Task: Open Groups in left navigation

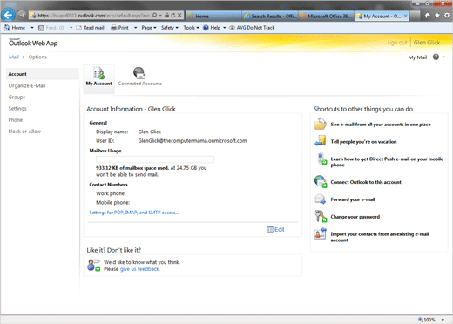Action: pyautogui.click(x=17, y=97)
